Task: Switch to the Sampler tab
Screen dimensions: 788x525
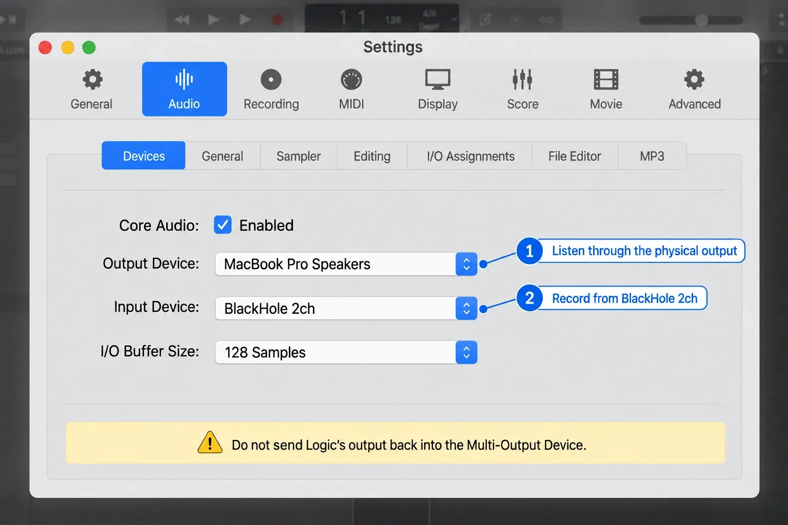Action: pos(299,156)
